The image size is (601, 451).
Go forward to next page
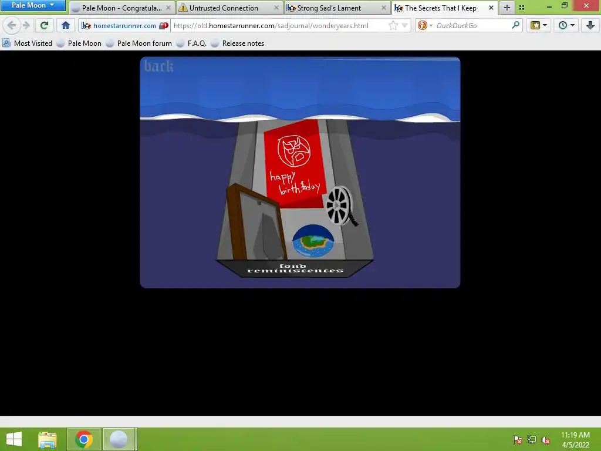click(26, 26)
